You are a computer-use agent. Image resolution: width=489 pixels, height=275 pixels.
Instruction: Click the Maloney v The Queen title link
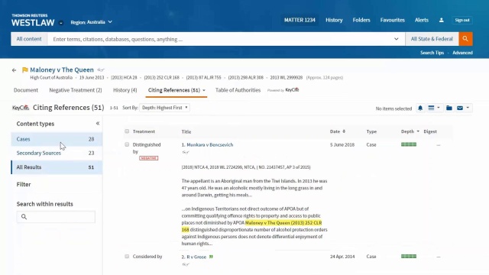[62, 70]
